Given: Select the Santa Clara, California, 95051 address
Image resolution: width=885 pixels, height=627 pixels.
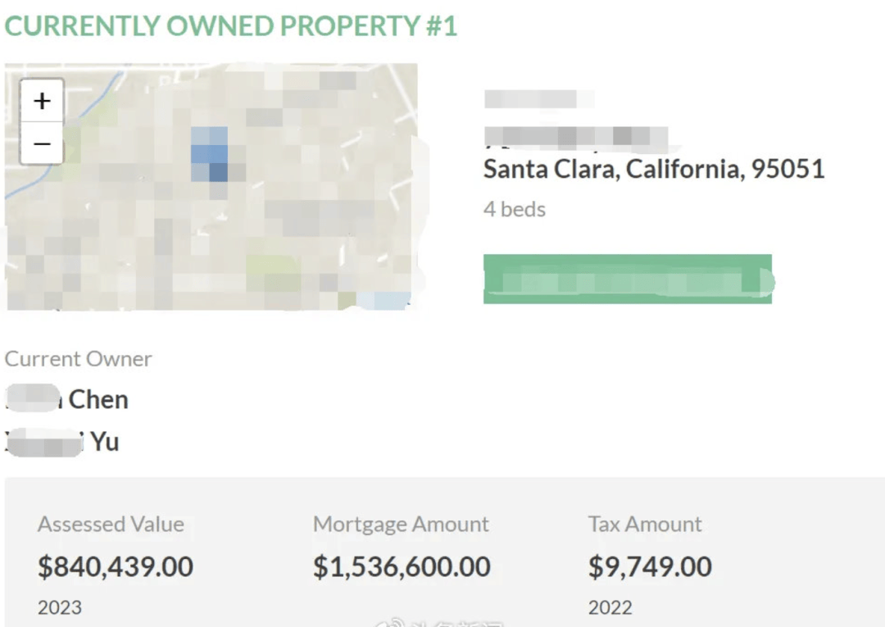Looking at the screenshot, I should tap(653, 169).
